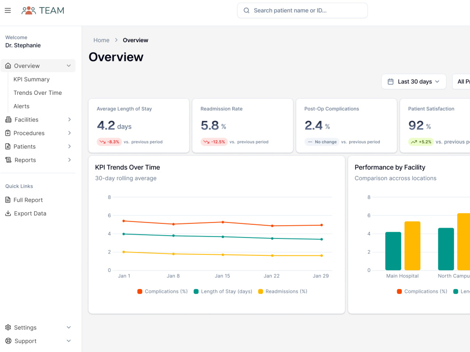470x352 pixels.
Task: Toggle the Readmissions (%) legend entry
Action: 282,291
